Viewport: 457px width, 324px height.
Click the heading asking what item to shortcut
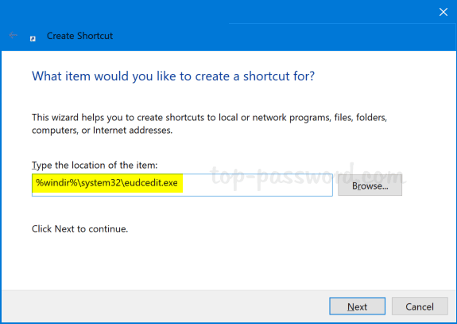coord(173,76)
